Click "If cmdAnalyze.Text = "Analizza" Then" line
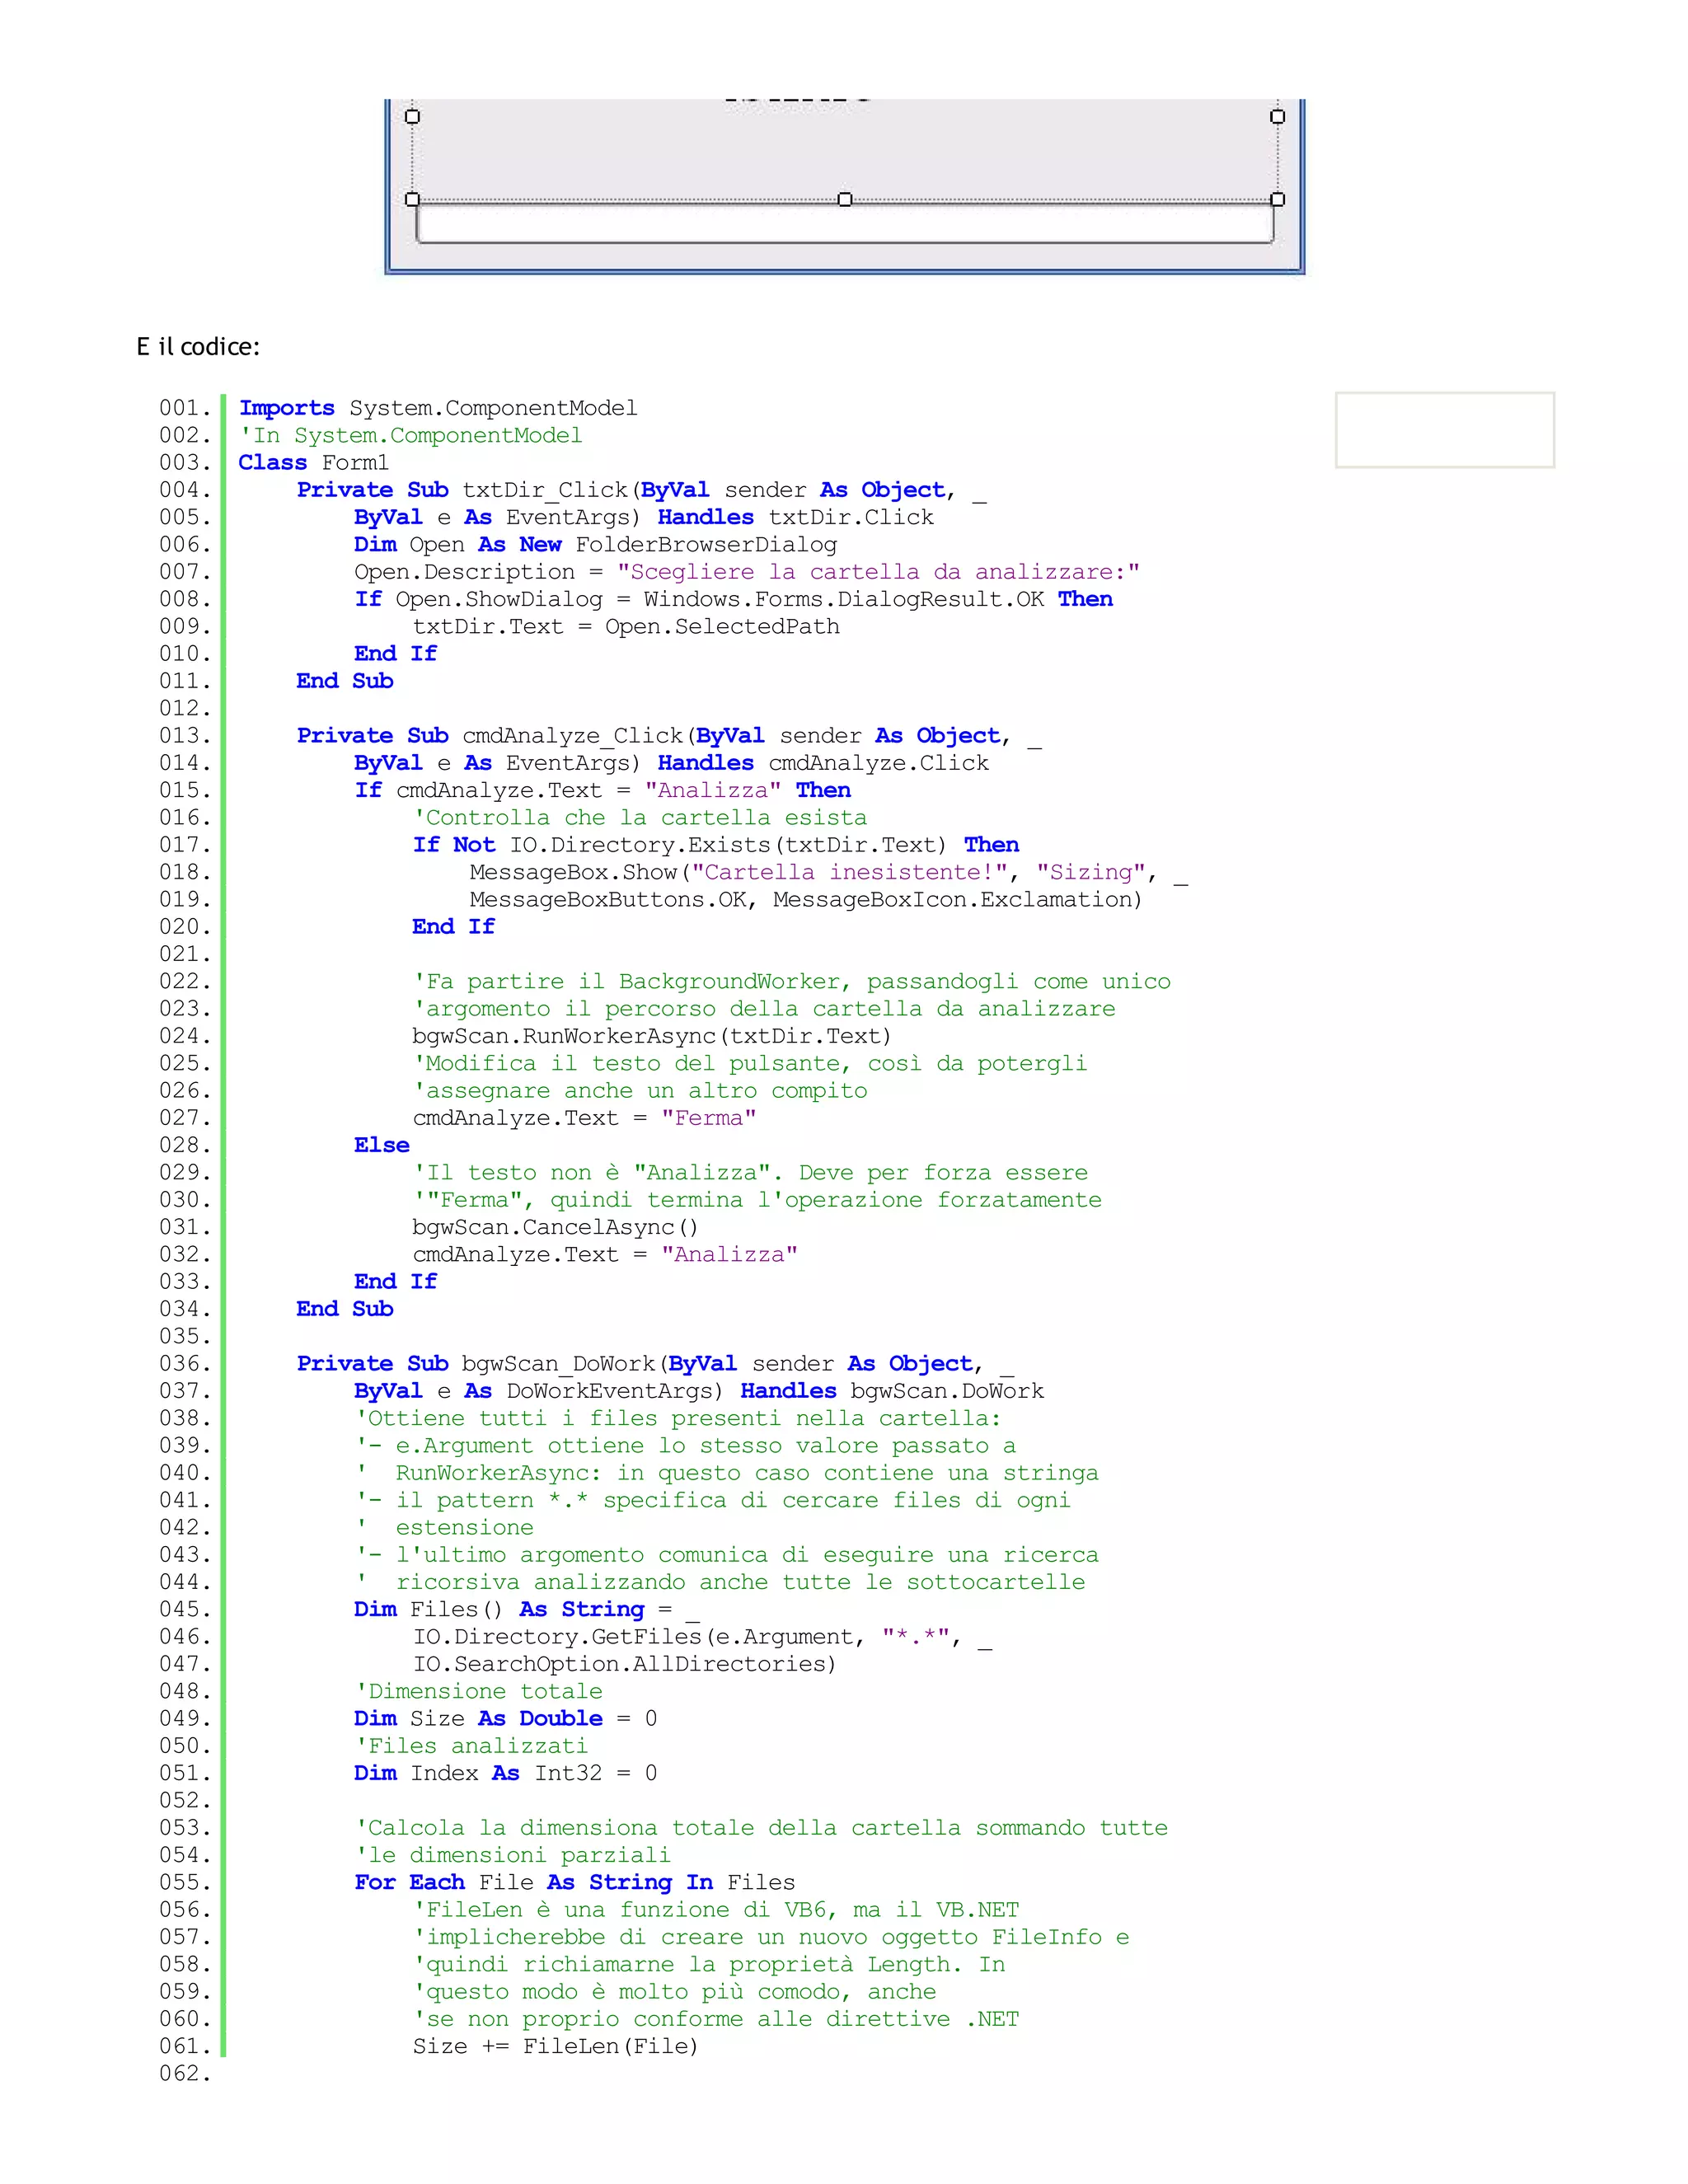This screenshot has width=1688, height=2184. click(603, 790)
